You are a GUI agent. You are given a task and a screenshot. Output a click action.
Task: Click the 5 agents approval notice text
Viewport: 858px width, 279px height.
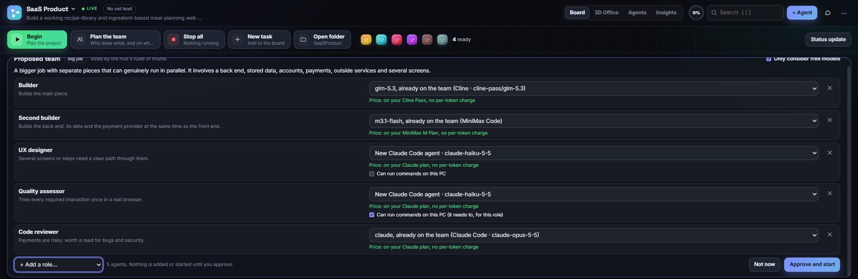point(169,265)
